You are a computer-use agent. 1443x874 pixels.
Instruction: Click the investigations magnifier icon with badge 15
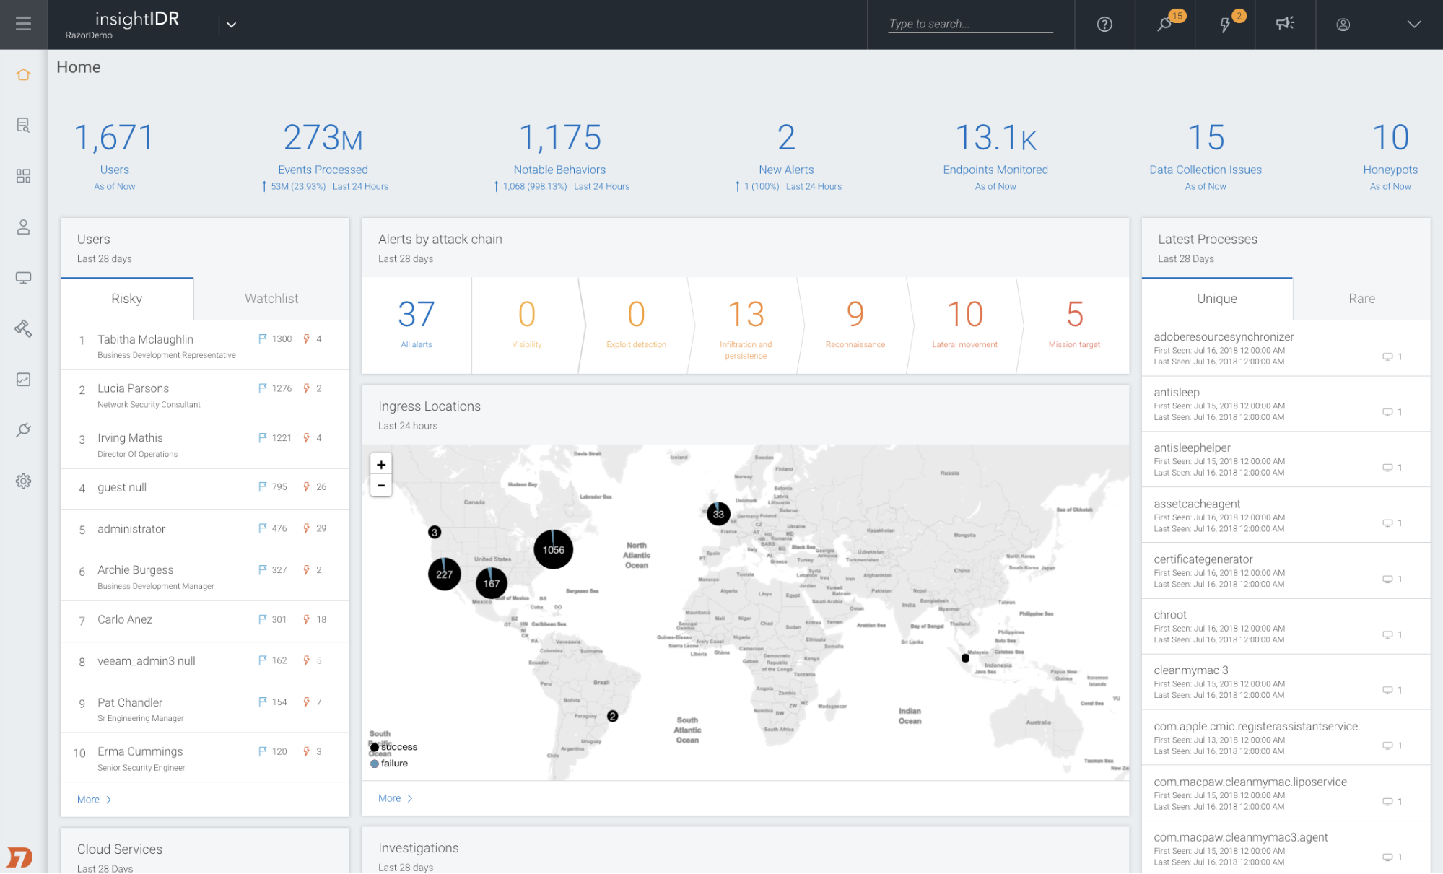[1164, 24]
